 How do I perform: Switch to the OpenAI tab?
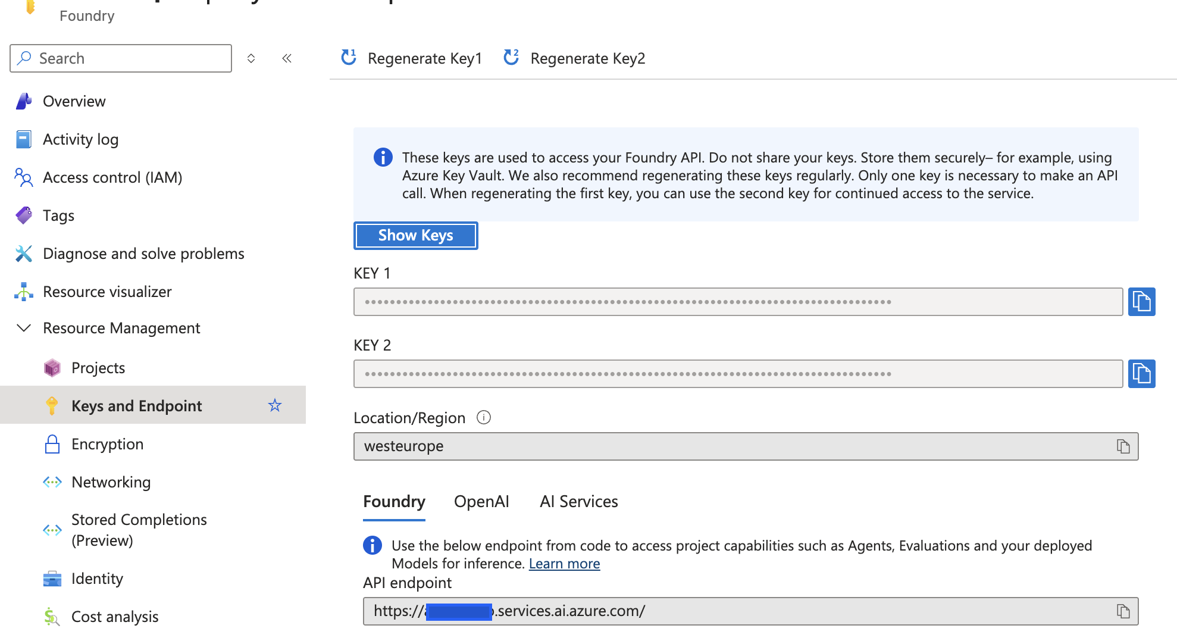(481, 501)
